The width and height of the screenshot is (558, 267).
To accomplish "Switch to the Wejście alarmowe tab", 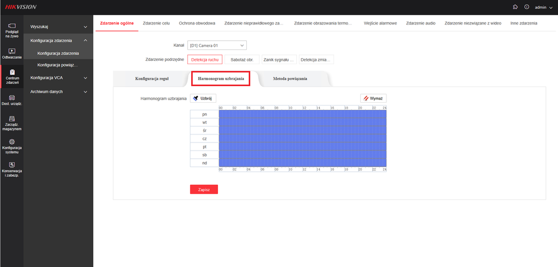I will [x=380, y=23].
